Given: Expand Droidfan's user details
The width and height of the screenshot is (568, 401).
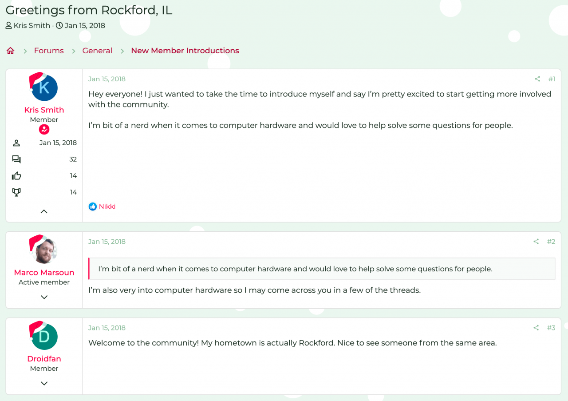Looking at the screenshot, I should 44,383.
